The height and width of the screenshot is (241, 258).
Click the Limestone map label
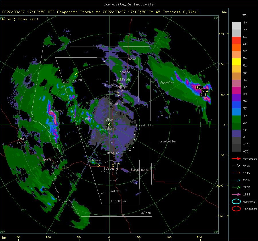point(54,111)
